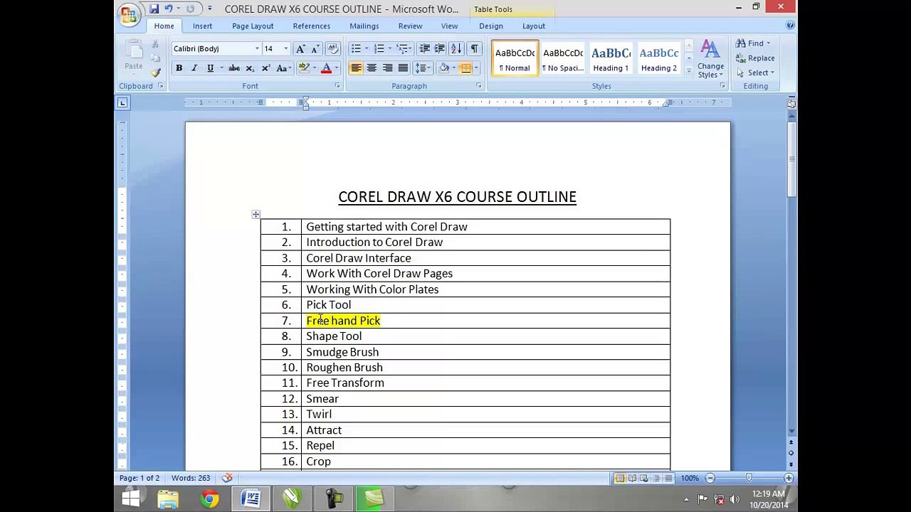
Task: Center-align the paragraph text
Action: pos(372,68)
